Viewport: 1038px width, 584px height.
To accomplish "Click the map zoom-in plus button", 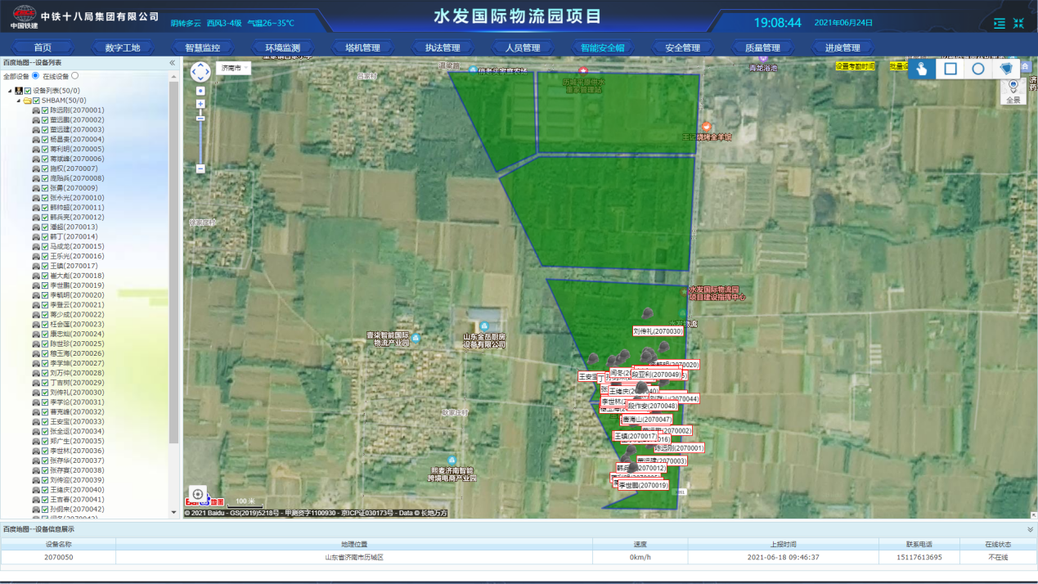I will click(200, 104).
